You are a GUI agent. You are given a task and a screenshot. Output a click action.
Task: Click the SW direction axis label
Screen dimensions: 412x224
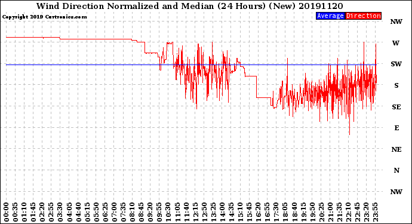[x=396, y=64]
